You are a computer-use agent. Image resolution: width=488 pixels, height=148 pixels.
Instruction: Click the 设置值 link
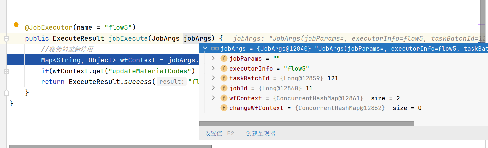pos(214,133)
